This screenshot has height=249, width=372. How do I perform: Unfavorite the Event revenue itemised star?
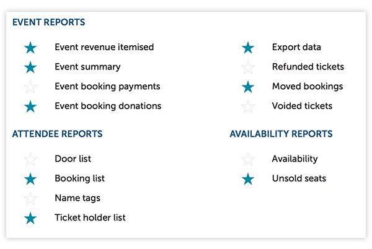click(30, 48)
